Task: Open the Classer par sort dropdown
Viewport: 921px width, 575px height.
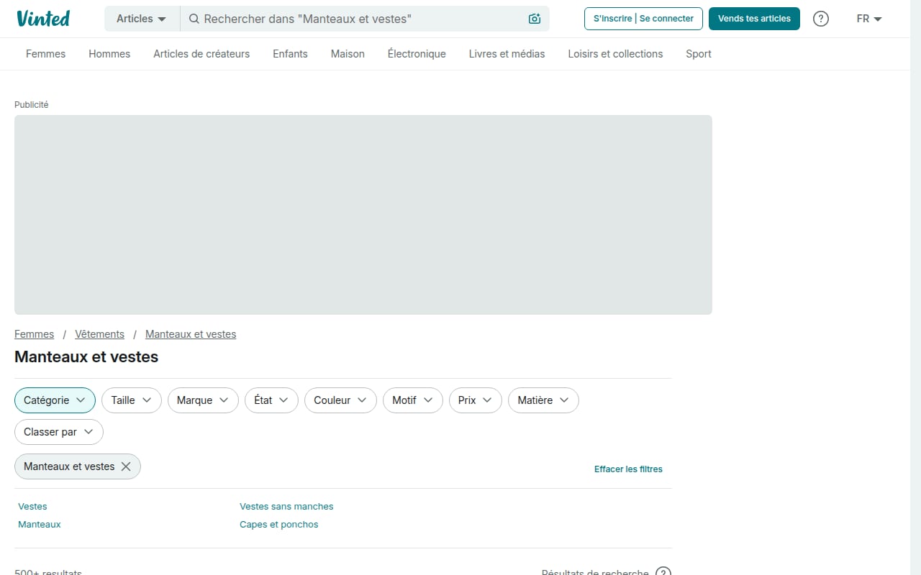Action: pos(59,432)
